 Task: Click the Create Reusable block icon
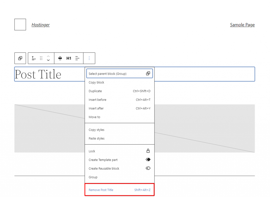pos(148,168)
